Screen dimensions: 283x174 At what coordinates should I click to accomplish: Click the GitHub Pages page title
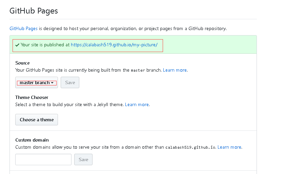34,11
